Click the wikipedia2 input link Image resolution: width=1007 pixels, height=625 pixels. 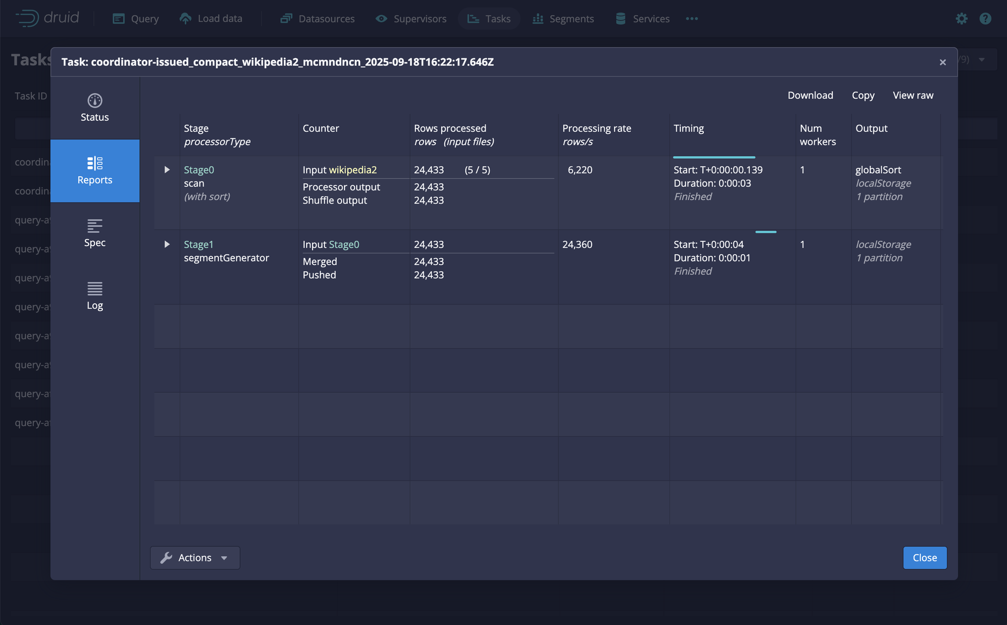point(353,170)
